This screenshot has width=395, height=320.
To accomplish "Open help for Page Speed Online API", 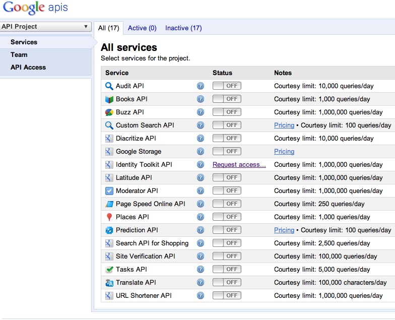I will click(x=201, y=204).
